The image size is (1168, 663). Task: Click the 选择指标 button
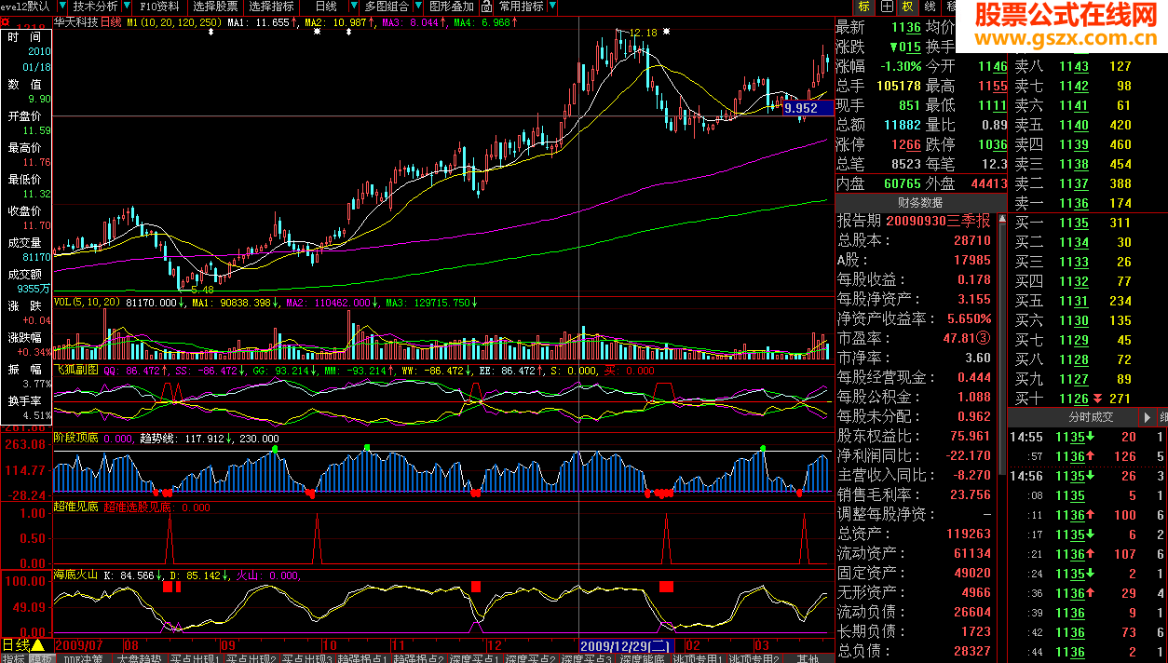pos(271,7)
